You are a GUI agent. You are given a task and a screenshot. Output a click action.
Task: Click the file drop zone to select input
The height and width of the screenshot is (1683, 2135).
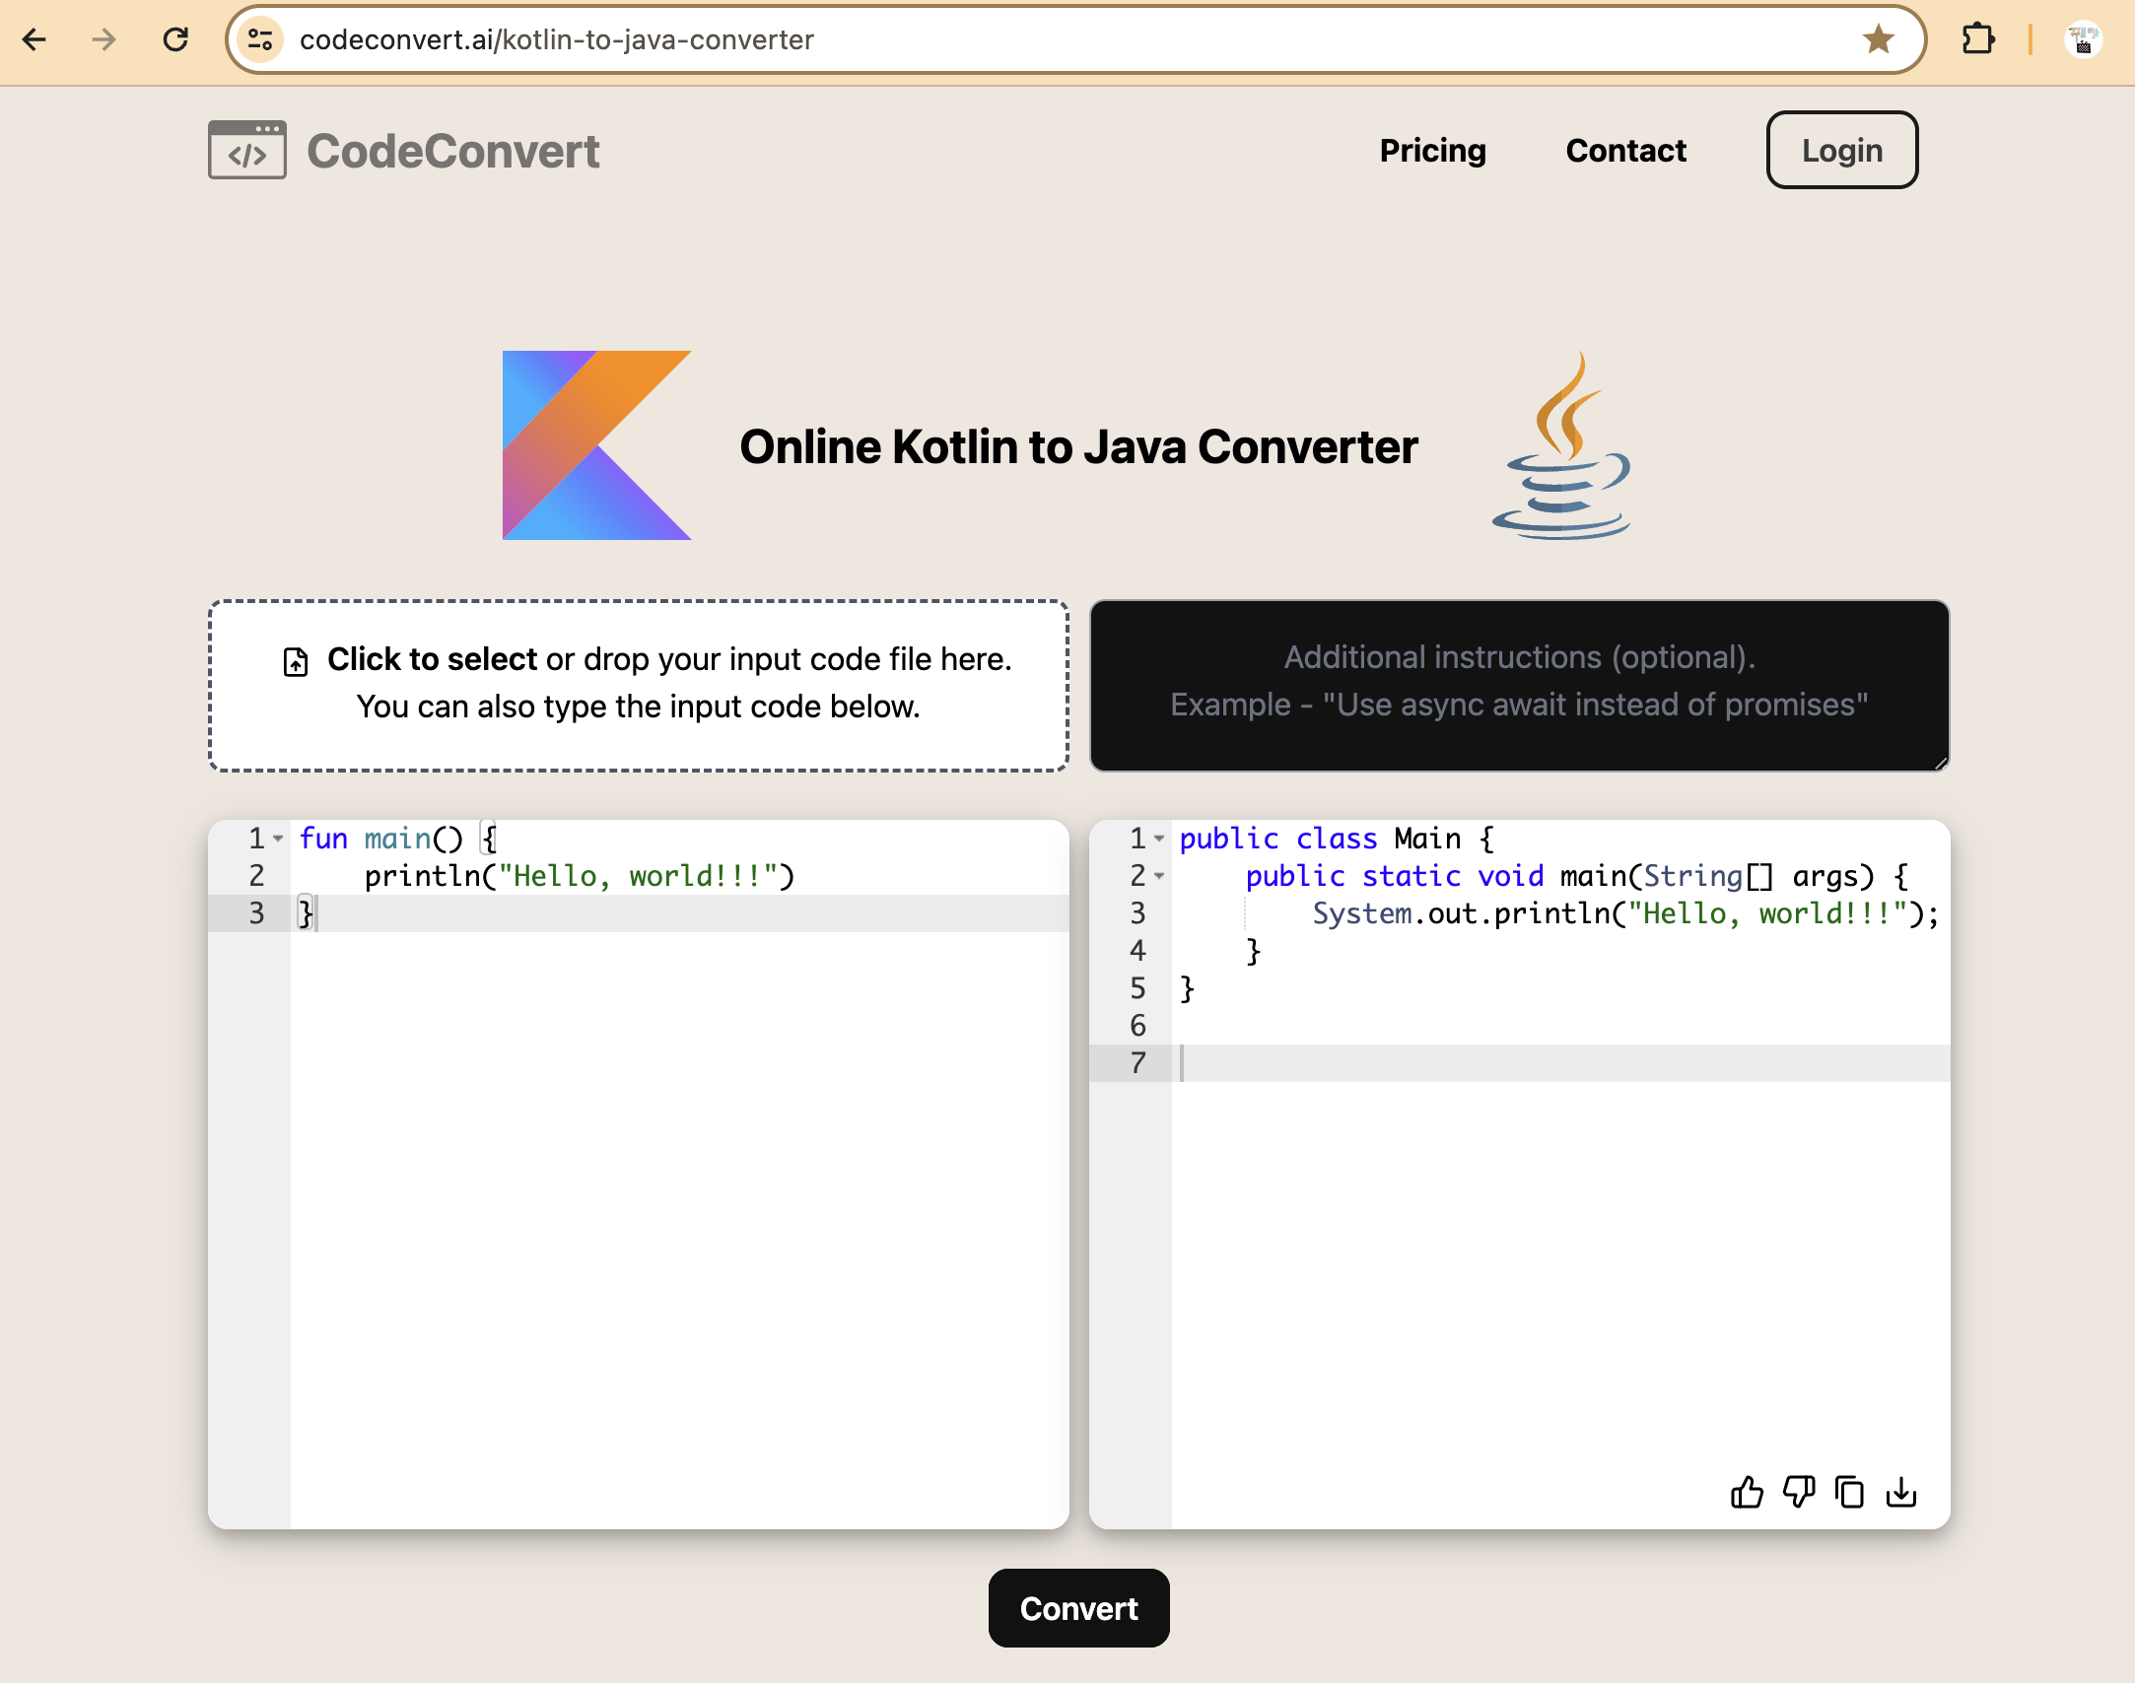639,684
